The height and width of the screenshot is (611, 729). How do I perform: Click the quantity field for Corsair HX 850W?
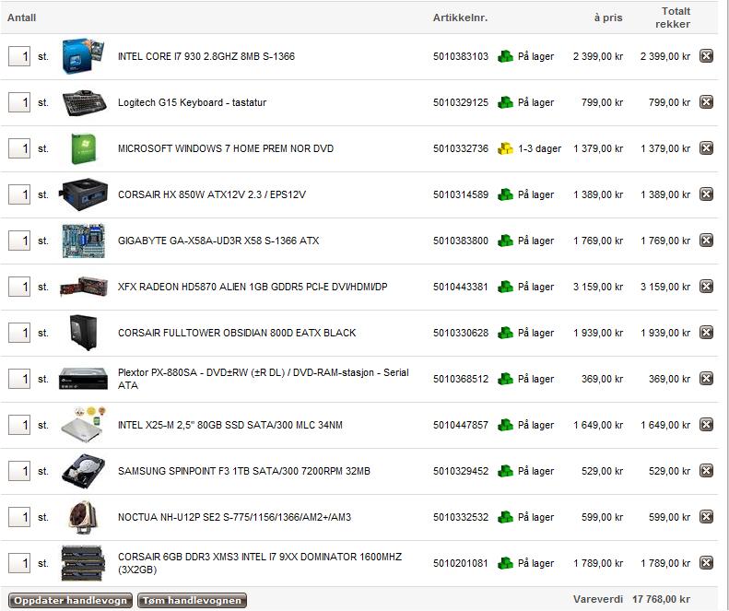click(x=19, y=194)
